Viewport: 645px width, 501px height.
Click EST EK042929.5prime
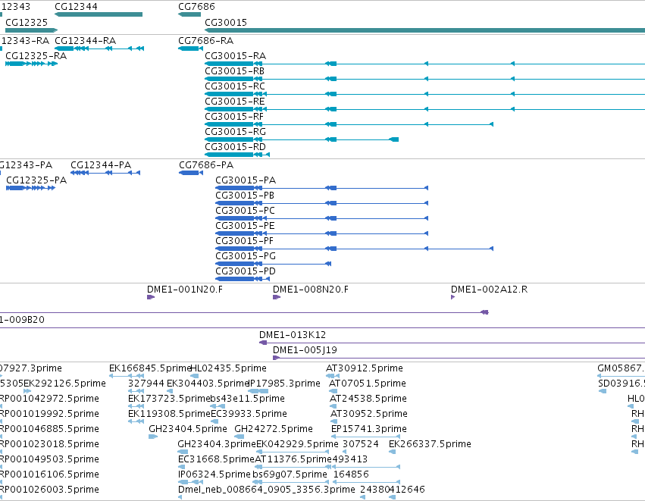(x=297, y=444)
